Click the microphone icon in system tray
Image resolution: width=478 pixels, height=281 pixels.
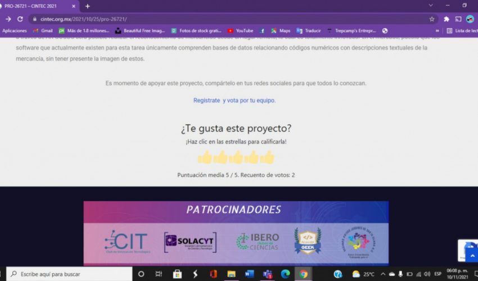tap(400, 274)
